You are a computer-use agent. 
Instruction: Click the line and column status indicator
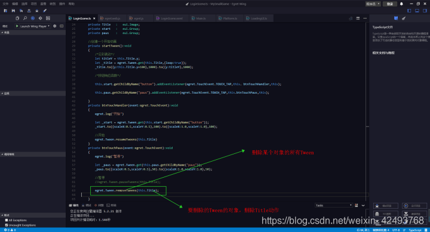click(363, 230)
